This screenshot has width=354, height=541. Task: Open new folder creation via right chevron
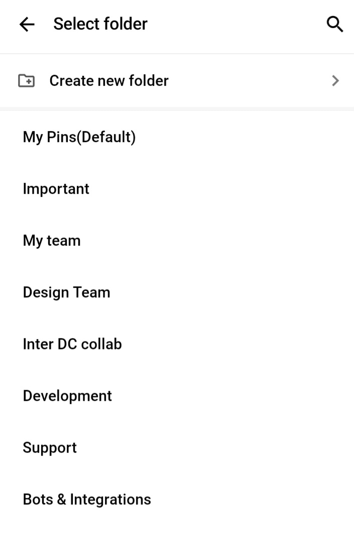coord(335,81)
